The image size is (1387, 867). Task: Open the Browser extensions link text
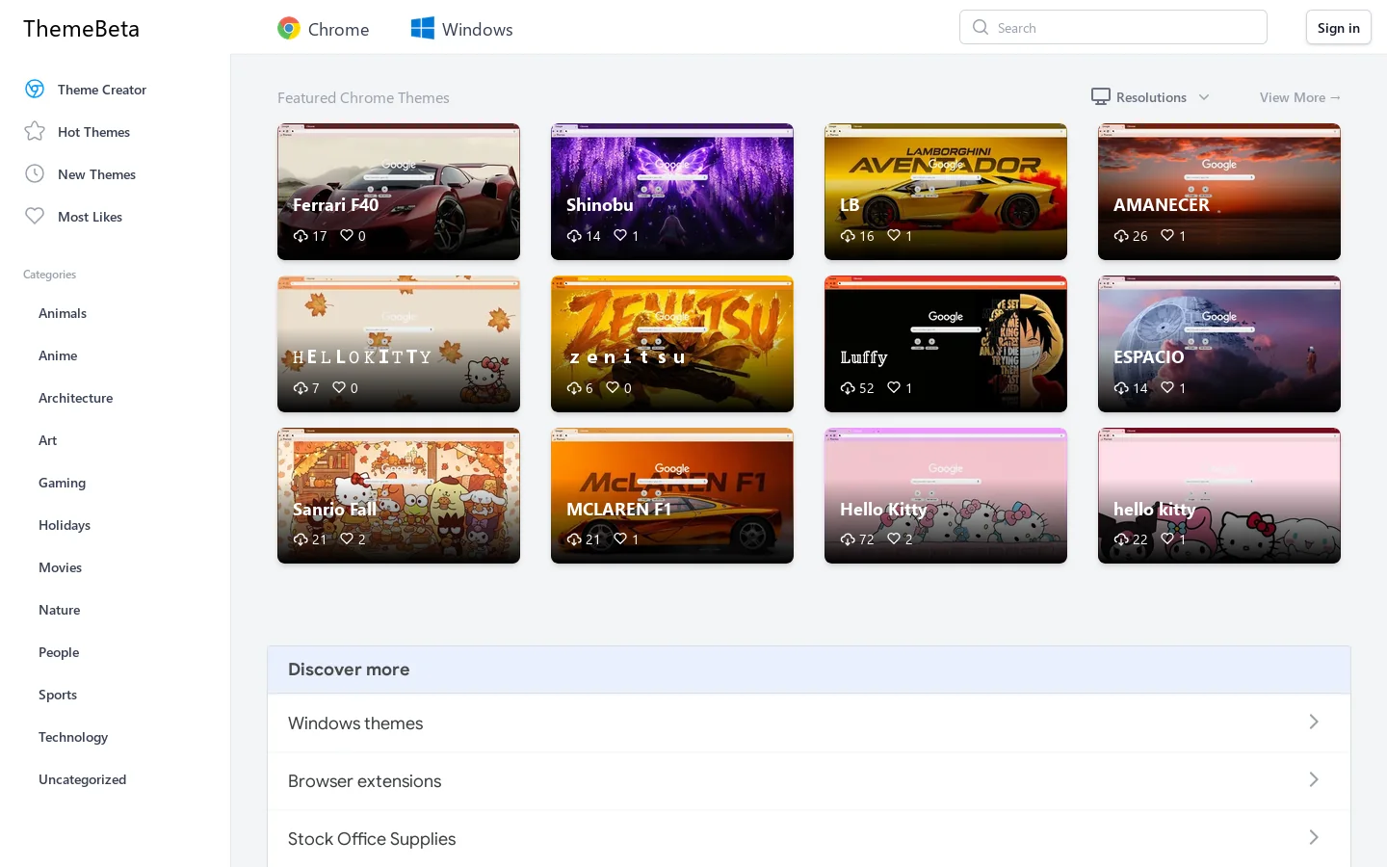364,781
